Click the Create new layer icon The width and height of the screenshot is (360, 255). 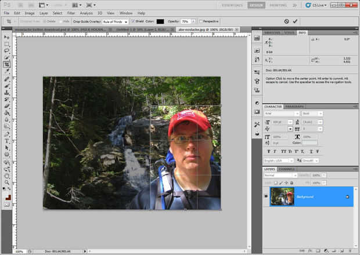click(342, 251)
